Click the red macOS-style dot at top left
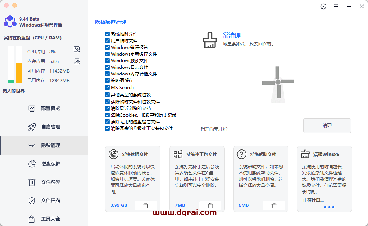This screenshot has width=368, height=226. pos(7,6)
